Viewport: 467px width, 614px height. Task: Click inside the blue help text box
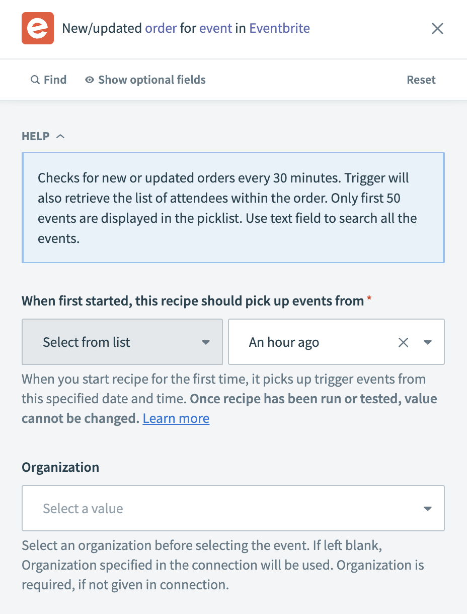[233, 208]
